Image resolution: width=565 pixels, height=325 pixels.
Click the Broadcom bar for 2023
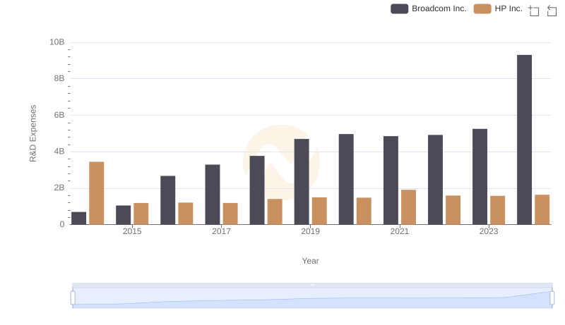(480, 177)
